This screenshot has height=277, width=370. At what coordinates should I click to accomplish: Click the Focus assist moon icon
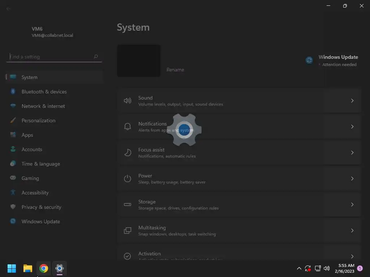(128, 153)
